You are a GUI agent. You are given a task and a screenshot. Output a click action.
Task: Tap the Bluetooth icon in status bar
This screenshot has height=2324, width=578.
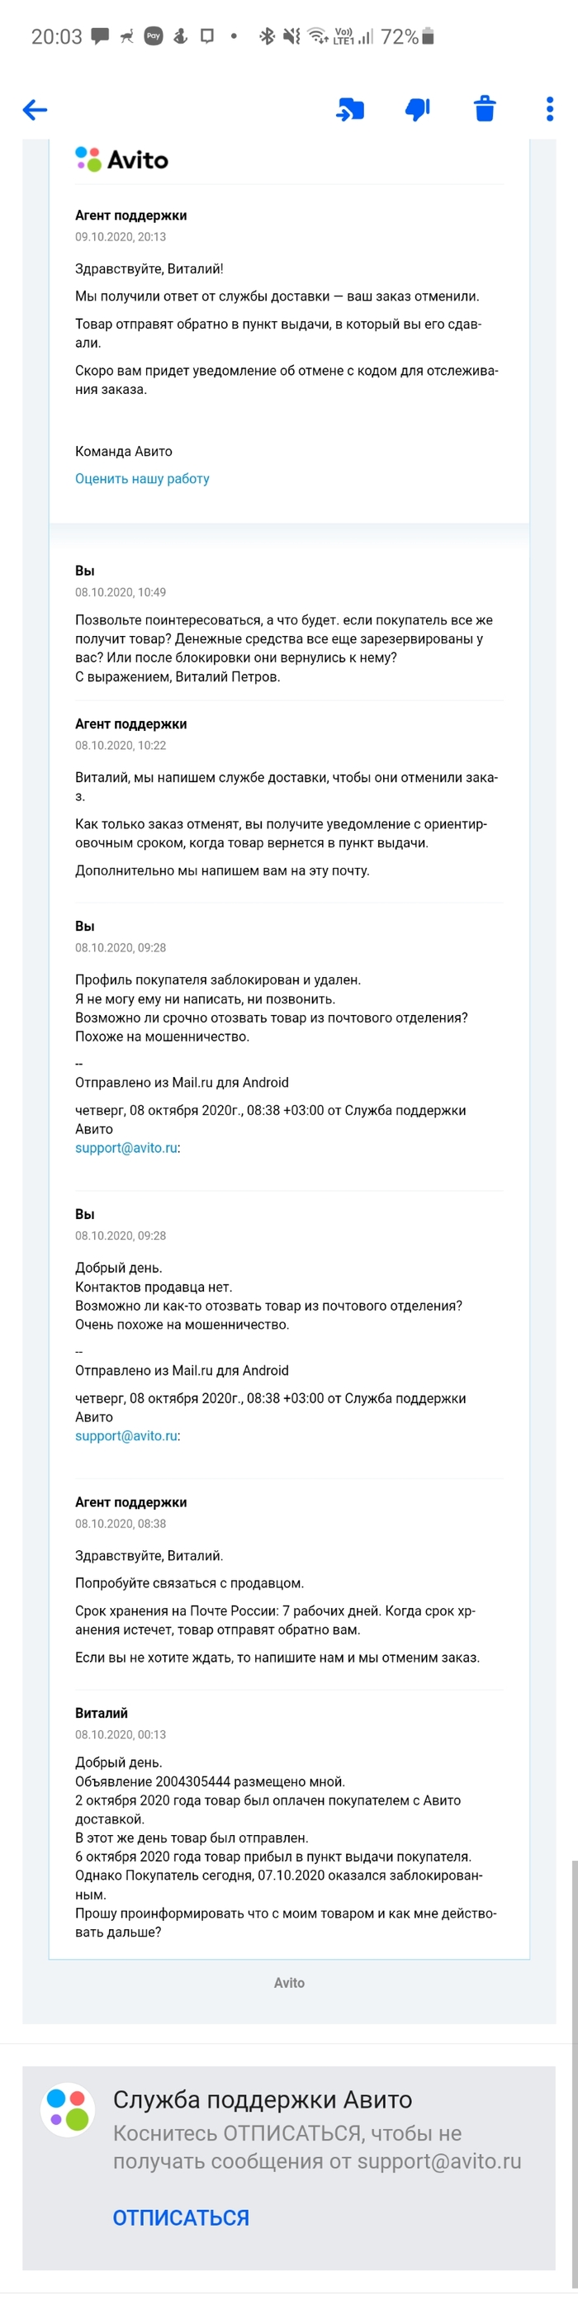pos(266,36)
